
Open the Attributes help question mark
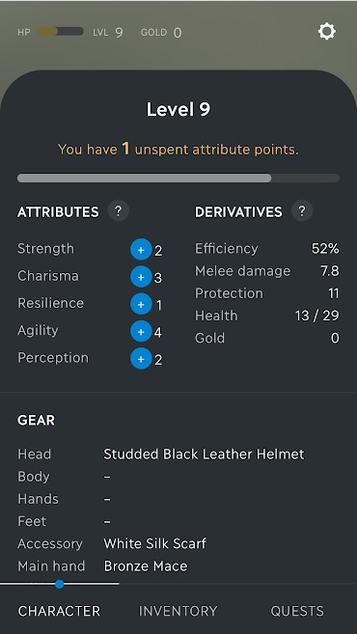tap(118, 211)
